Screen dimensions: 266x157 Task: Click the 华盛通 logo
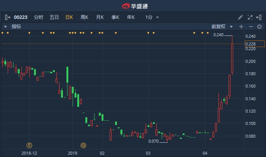[x=135, y=6]
